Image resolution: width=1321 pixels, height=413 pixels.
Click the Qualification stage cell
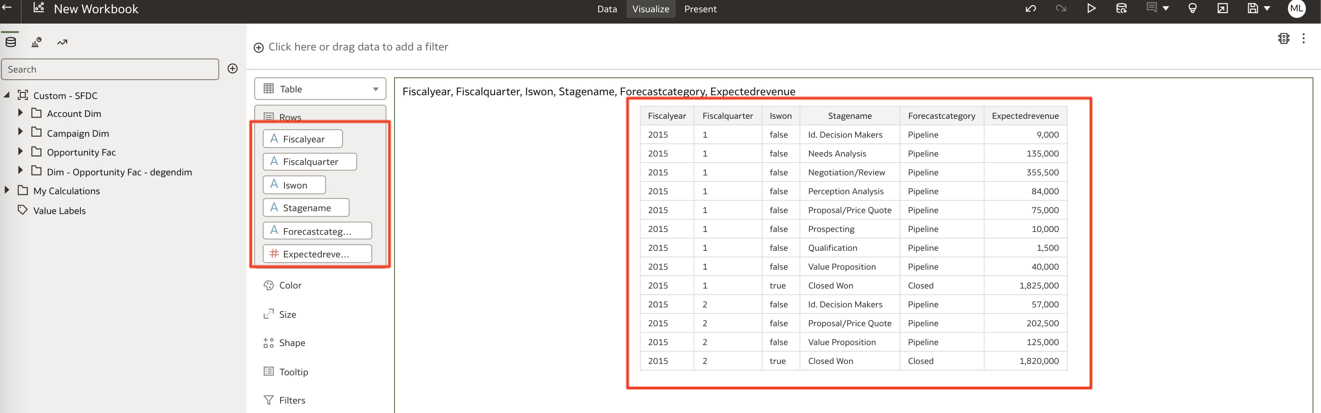coord(850,248)
